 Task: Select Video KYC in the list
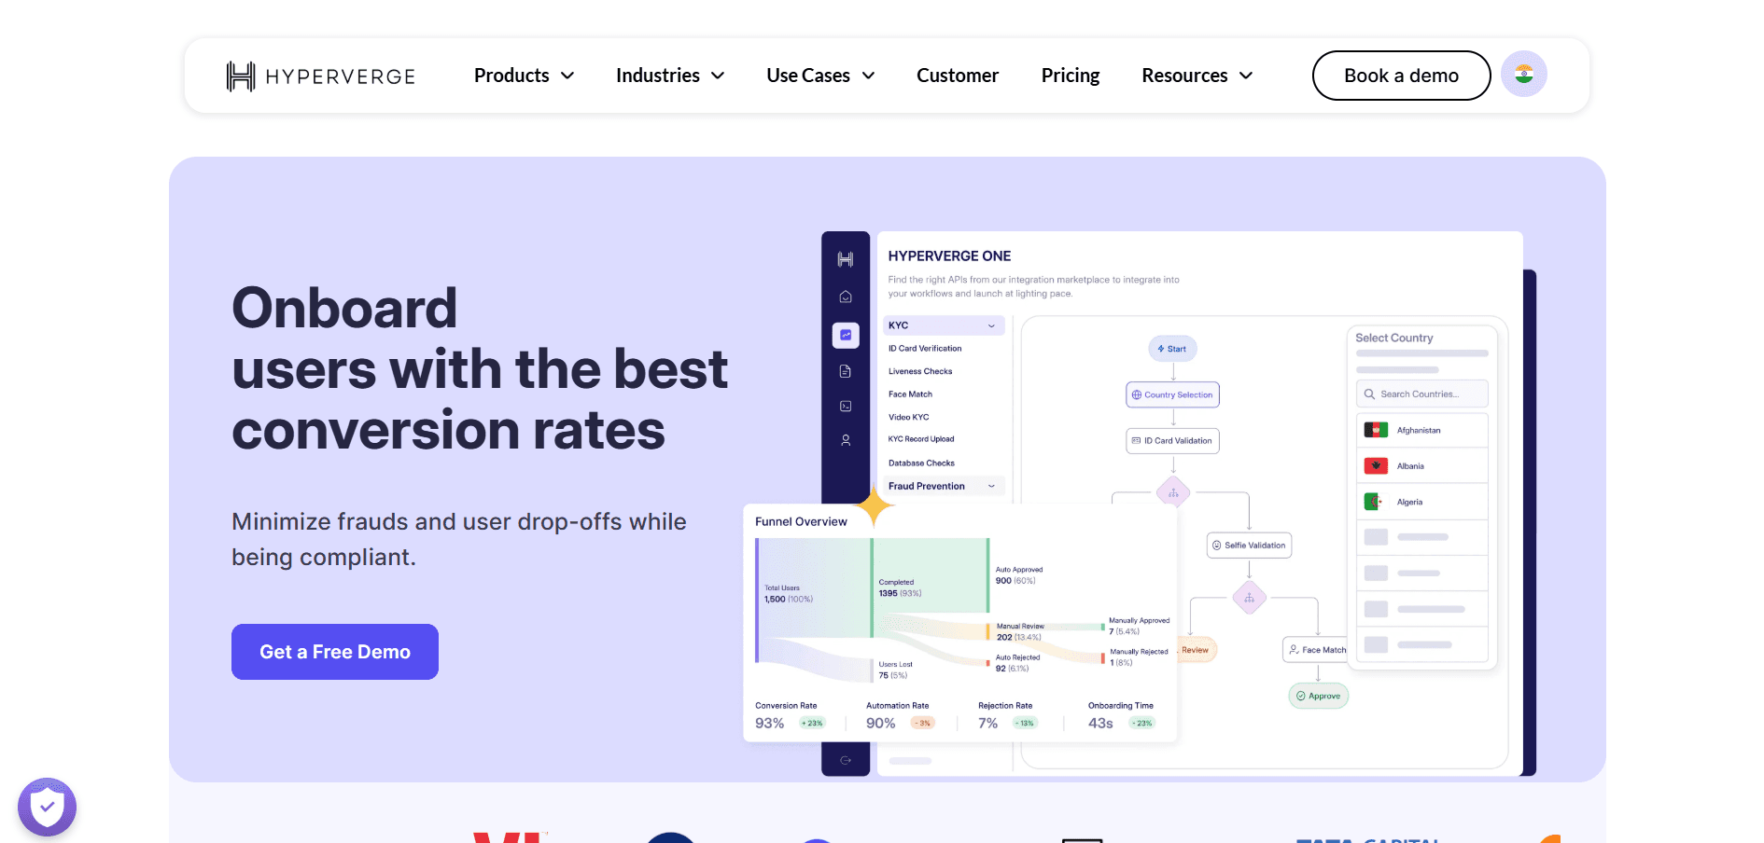click(x=908, y=417)
